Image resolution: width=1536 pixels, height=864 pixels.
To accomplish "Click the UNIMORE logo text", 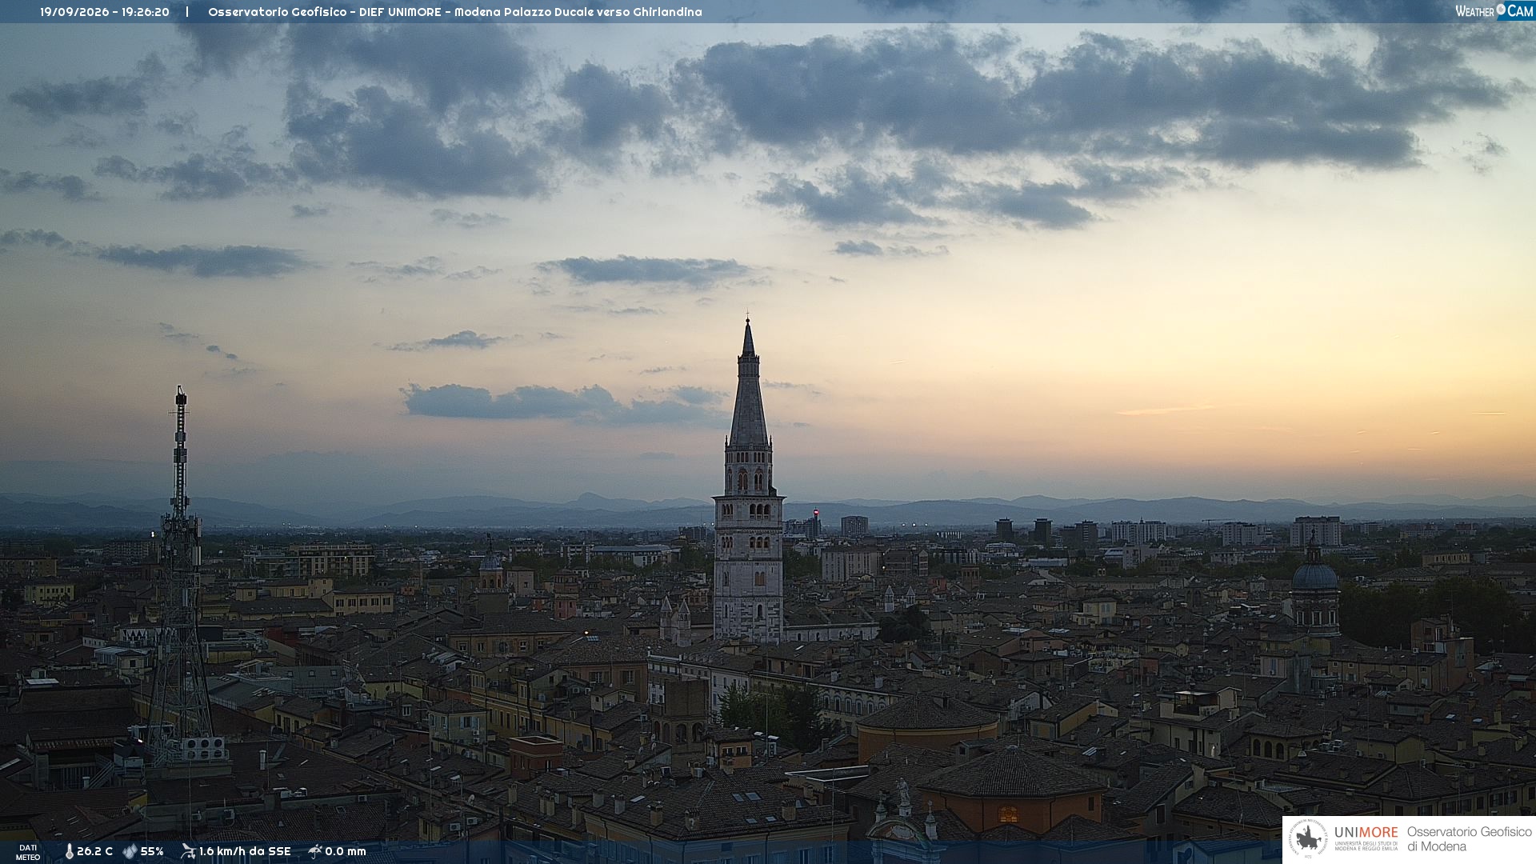I will pos(1366,833).
